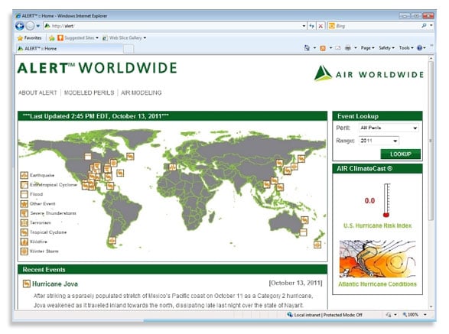Open the address bar history dropdown
449x334 pixels.
click(x=304, y=26)
